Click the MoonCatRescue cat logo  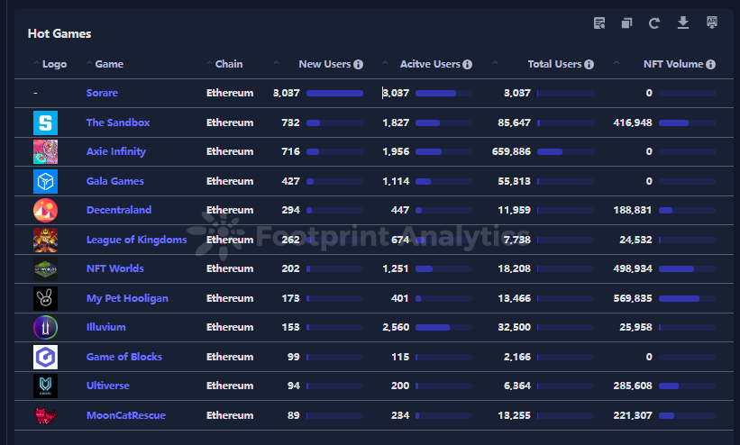pyautogui.click(x=45, y=415)
